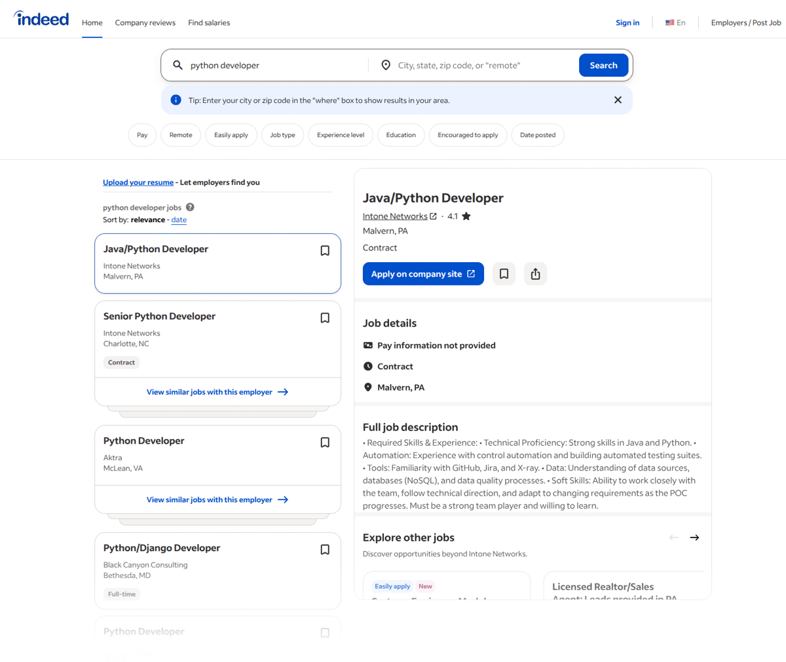This screenshot has width=786, height=662.
Task: Open the Pay filter
Action: (142, 135)
